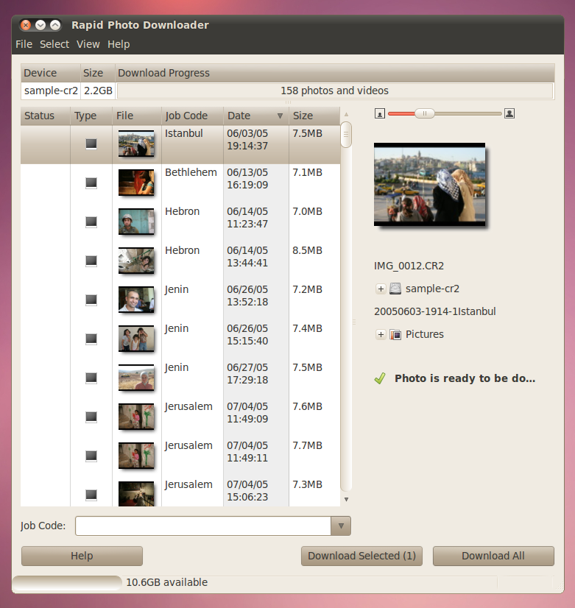Click the Bethlehem photo type icon

tap(91, 183)
